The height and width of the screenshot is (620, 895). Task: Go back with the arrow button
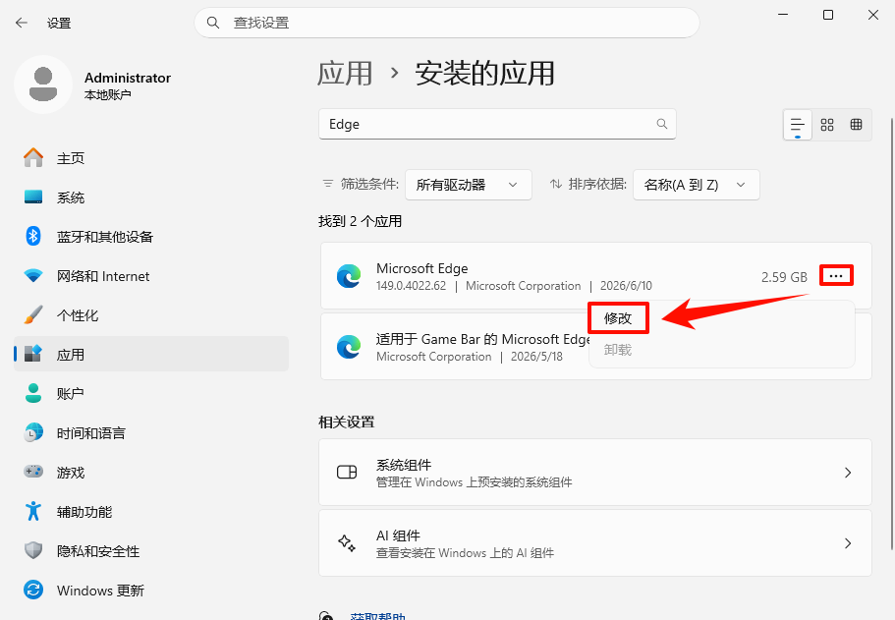tap(22, 23)
